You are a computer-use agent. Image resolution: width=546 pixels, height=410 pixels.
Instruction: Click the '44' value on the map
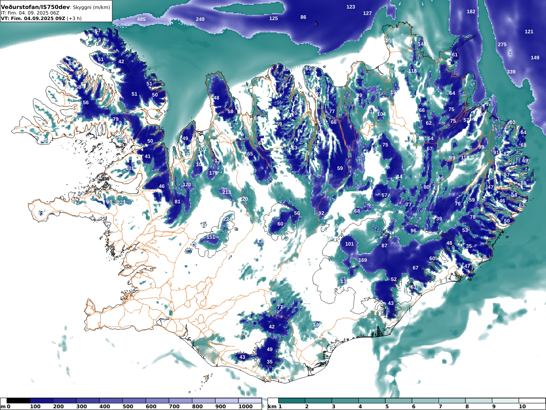(x=399, y=177)
